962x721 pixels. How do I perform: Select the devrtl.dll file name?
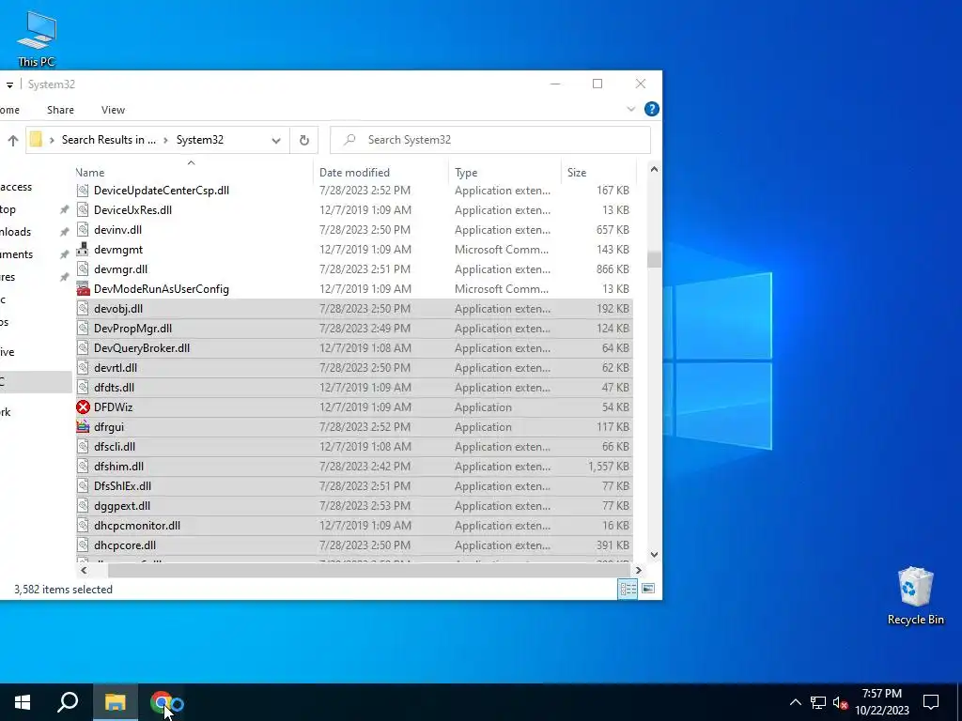[x=116, y=368]
